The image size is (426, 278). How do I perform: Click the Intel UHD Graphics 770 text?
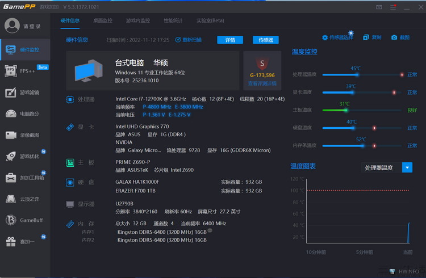(142, 127)
